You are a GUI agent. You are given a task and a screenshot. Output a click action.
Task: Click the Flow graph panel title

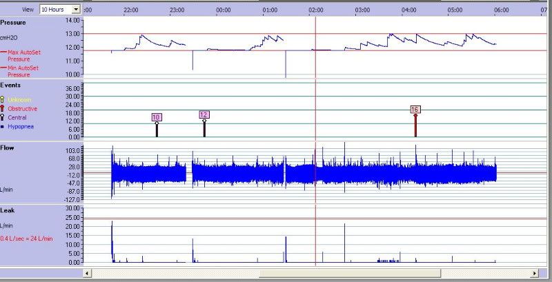(x=8, y=148)
